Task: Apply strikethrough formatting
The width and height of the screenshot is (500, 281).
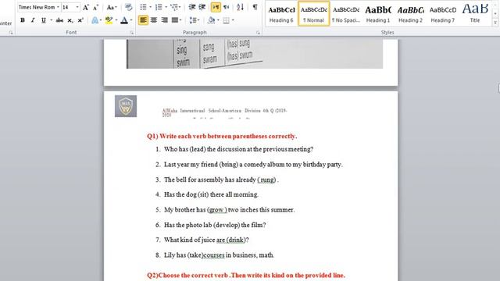Action: click(x=59, y=20)
